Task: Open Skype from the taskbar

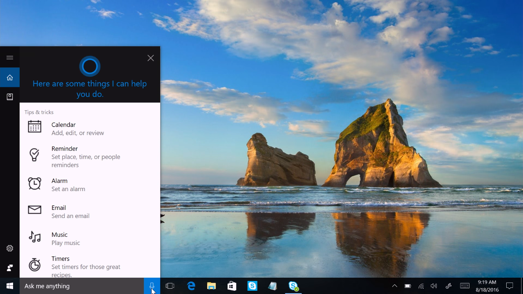Action: [252, 286]
